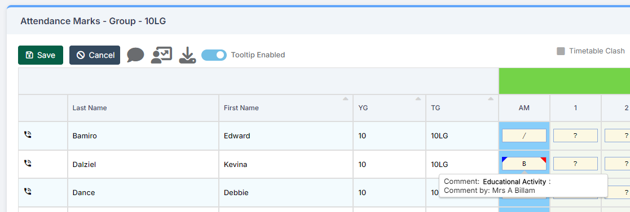Click the Educational Activity tooltip comment

click(514, 182)
